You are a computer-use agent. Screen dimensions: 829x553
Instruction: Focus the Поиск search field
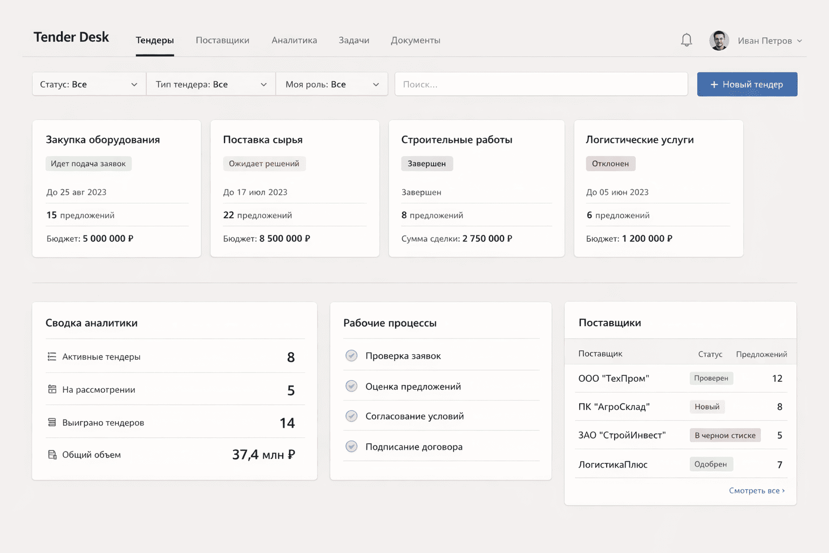pos(541,84)
